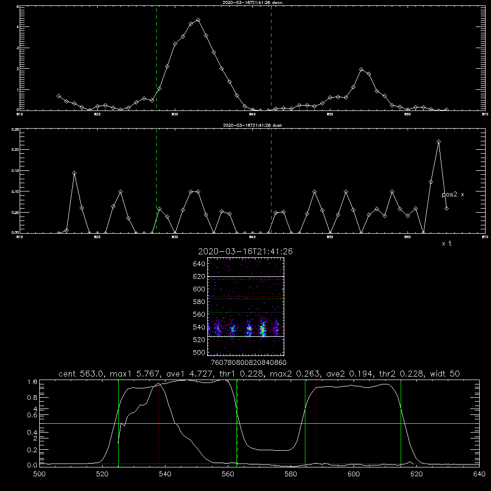Click the '2020-03-16T21:41:26 dusk' plot title
Image resolution: width=491 pixels, height=491 pixels.
tap(252, 125)
